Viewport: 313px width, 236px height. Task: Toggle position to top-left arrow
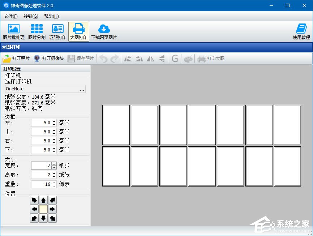click(x=34, y=200)
